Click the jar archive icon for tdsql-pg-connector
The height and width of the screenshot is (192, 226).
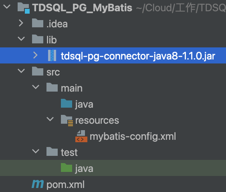tap(52, 55)
